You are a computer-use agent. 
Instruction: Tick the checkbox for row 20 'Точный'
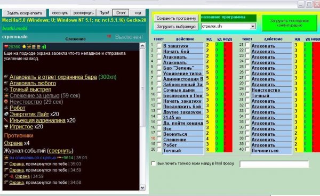(158, 150)
